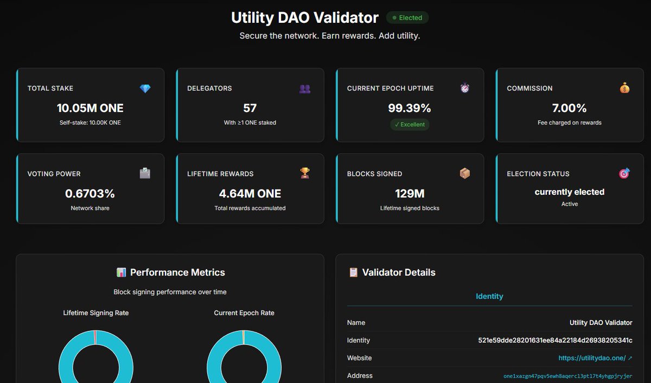Click the 129M blocks signed value
This screenshot has height=383, width=651.
tap(410, 194)
